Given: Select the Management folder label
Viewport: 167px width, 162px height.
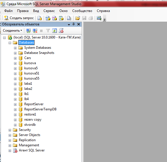Looking at the screenshot, I should [x=29, y=145].
